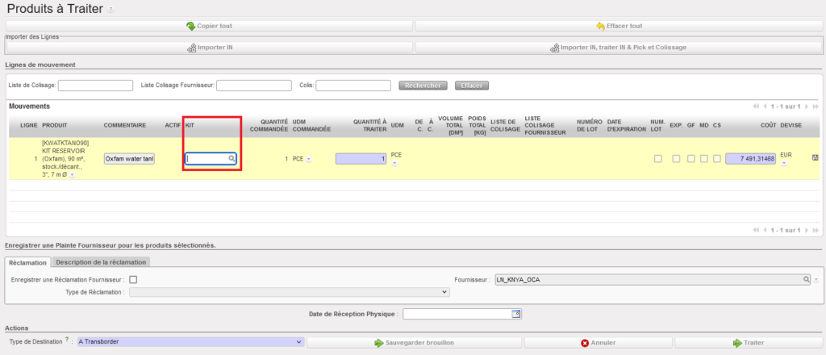Click the save icon on the movement line
826x355 pixels.
815,158
